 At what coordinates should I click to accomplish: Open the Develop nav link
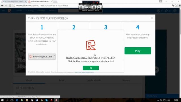(x=41, y=11)
